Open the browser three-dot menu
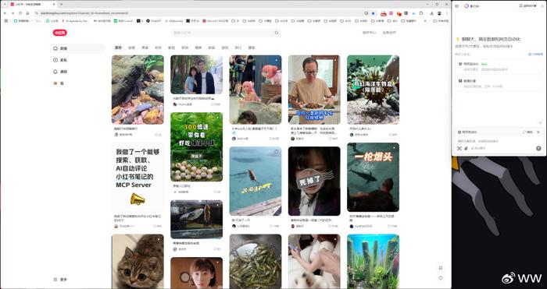 pos(446,13)
